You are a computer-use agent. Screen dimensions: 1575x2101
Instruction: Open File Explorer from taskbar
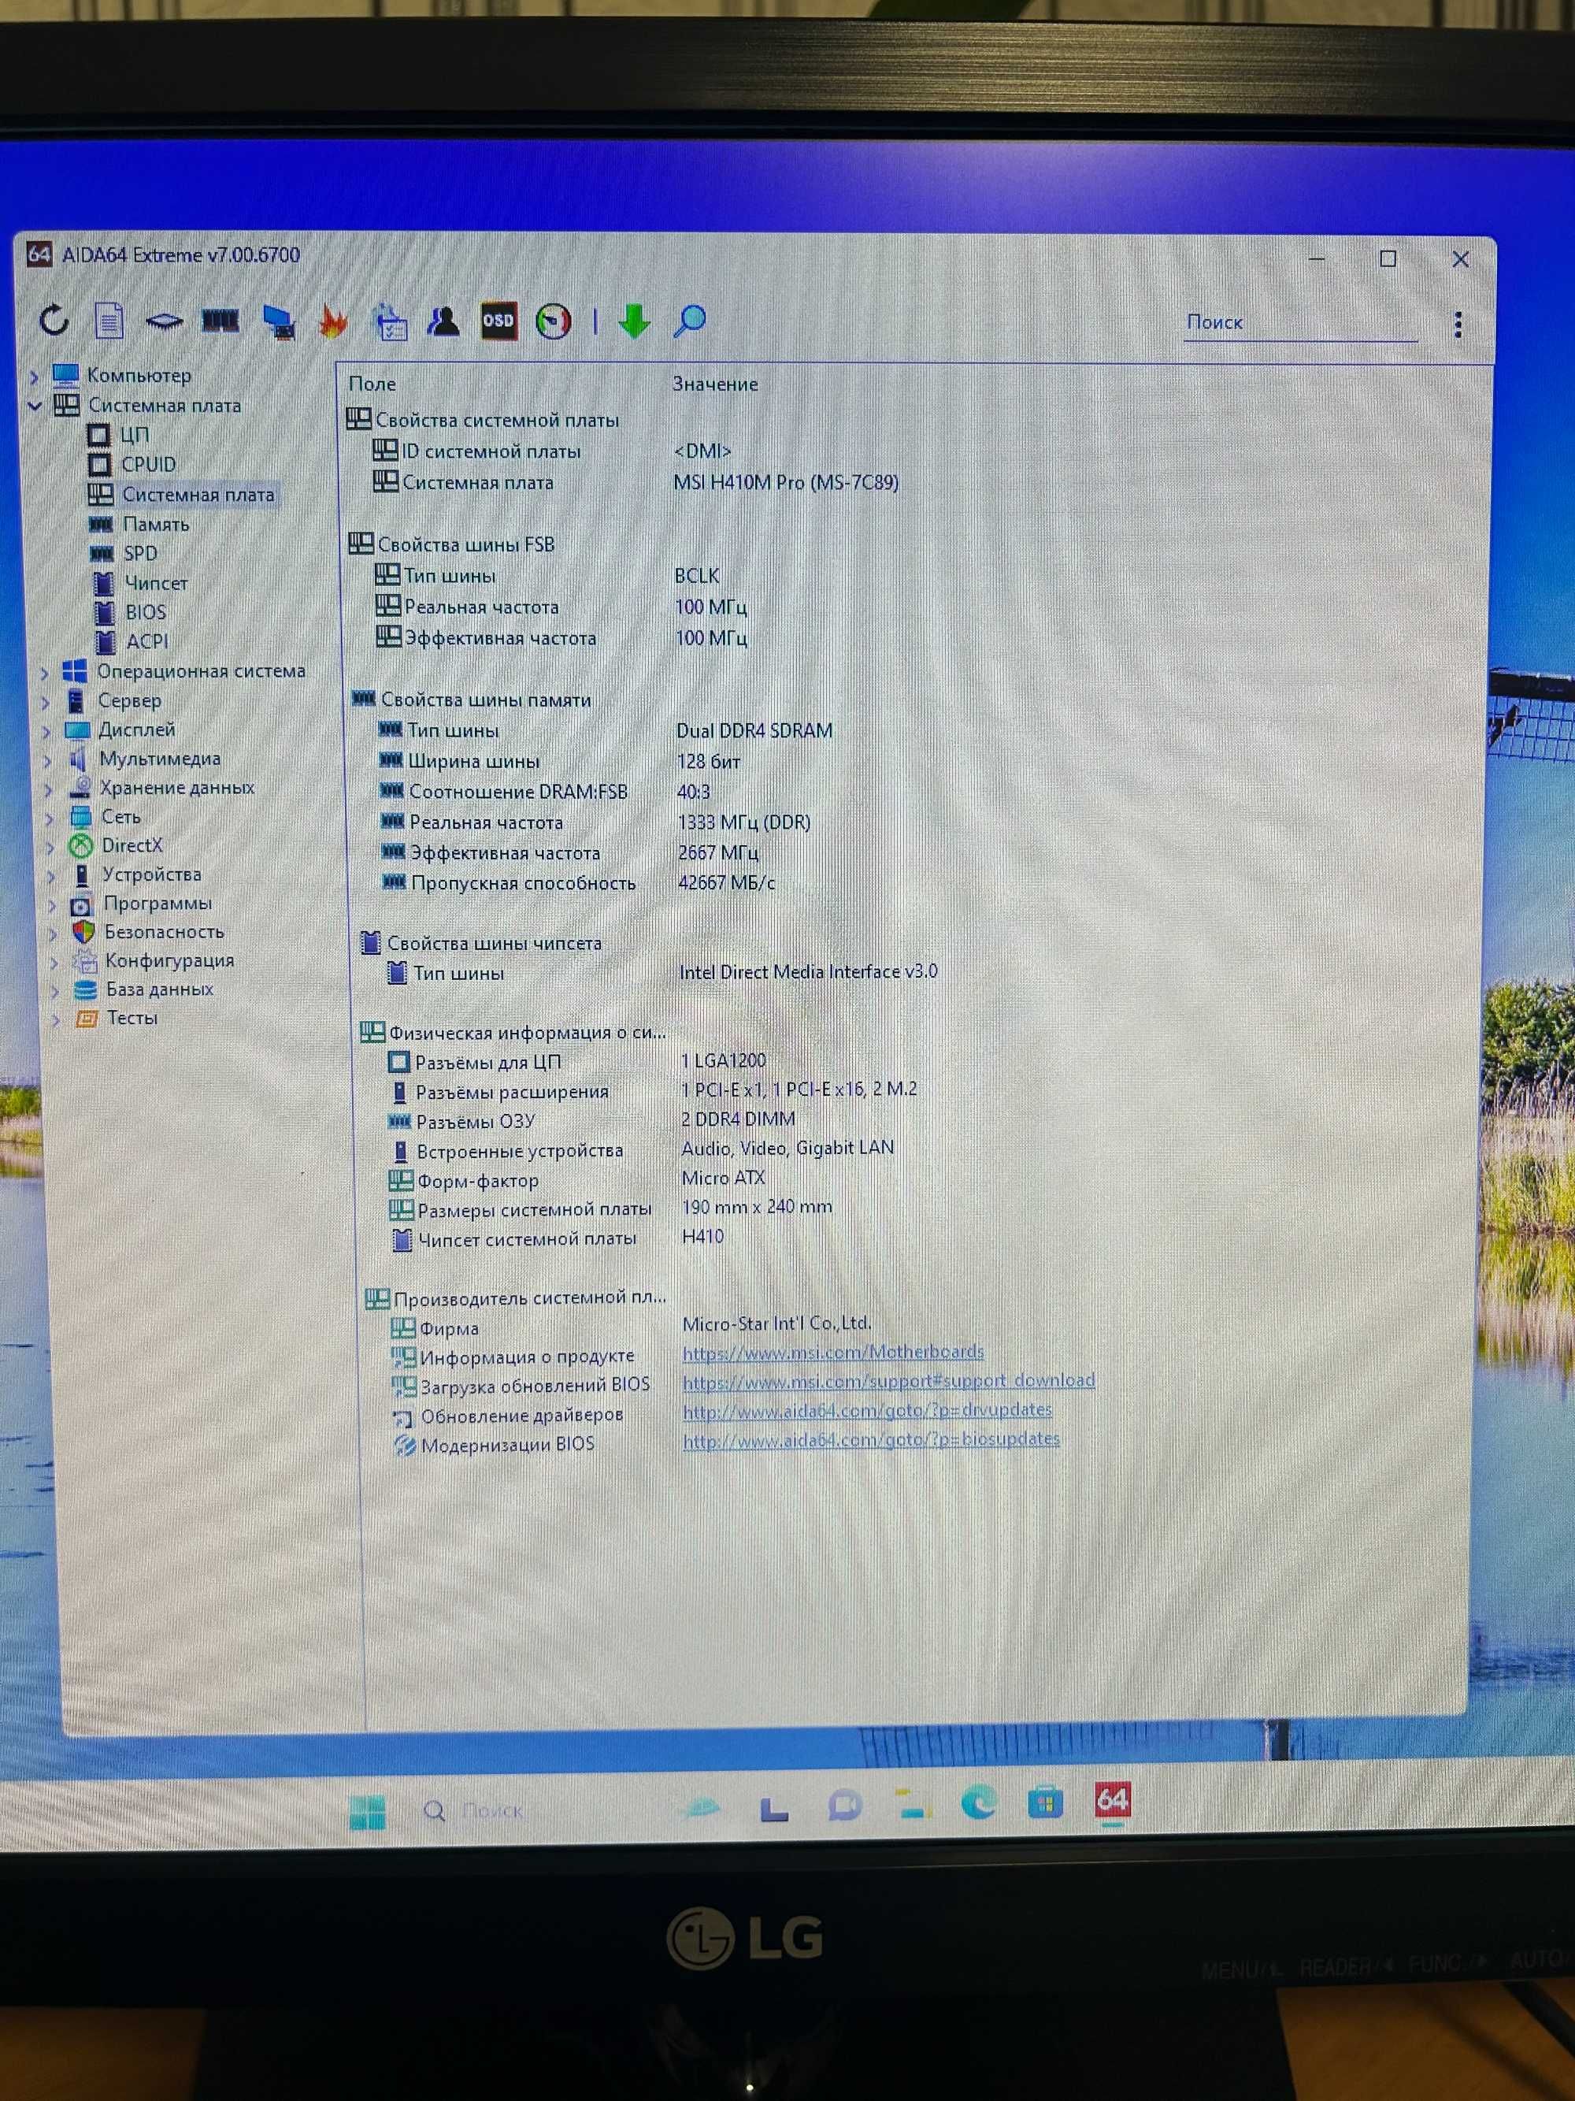pos(913,1804)
